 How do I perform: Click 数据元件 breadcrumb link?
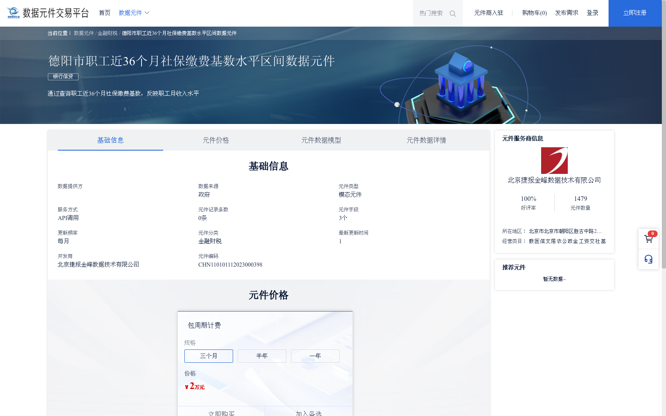coord(84,33)
